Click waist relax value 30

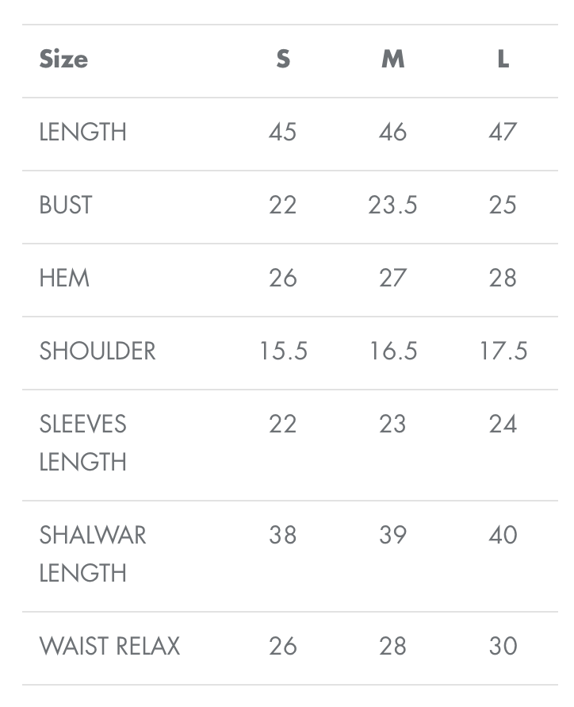coord(503,646)
